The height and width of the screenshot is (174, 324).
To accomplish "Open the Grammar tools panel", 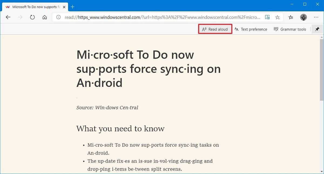I will [x=290, y=29].
